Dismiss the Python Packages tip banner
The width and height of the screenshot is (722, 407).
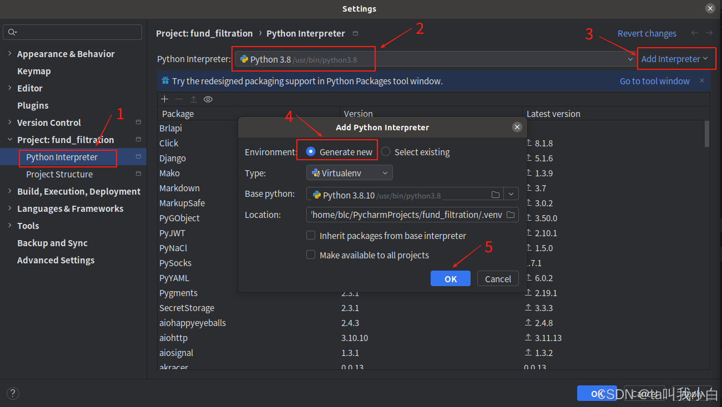(701, 81)
